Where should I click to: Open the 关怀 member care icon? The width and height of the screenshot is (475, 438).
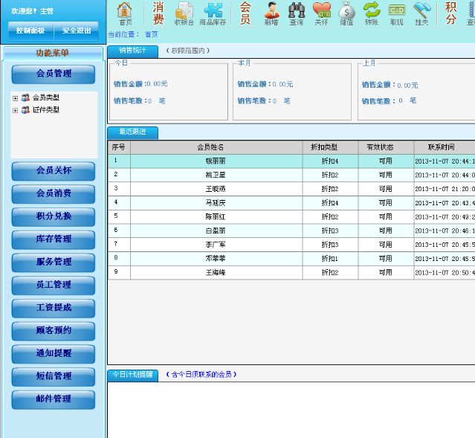tap(321, 13)
